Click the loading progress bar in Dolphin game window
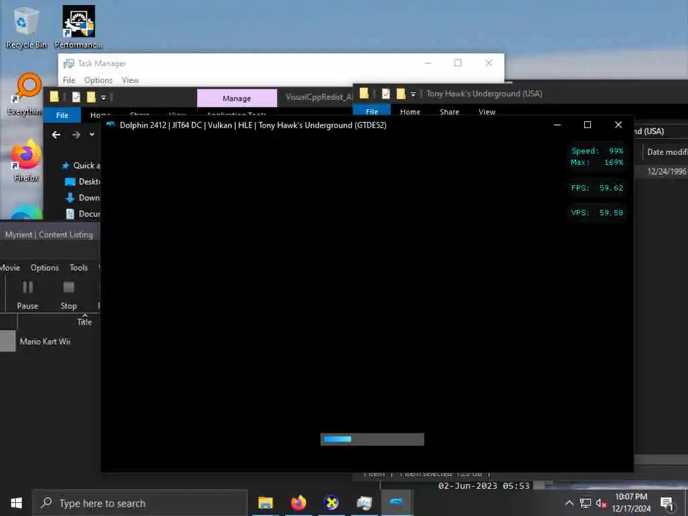 tap(372, 439)
